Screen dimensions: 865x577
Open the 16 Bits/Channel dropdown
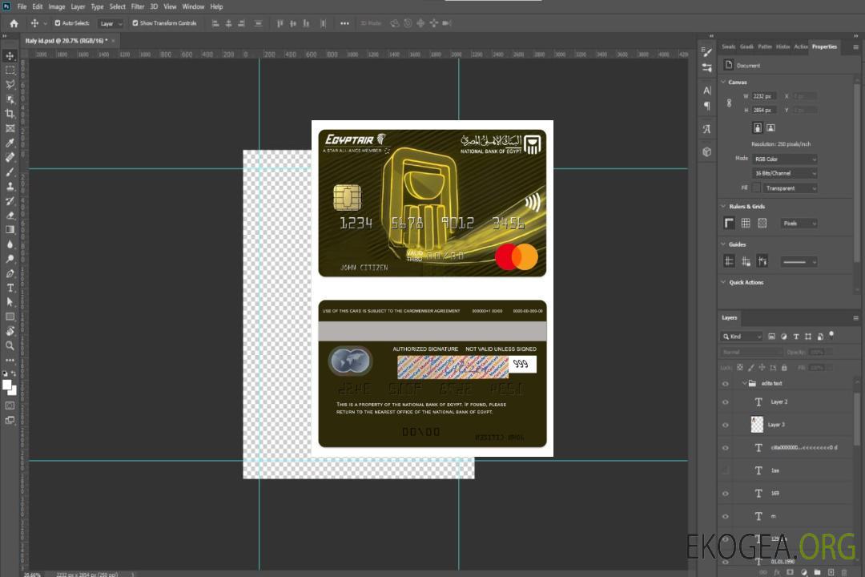785,173
